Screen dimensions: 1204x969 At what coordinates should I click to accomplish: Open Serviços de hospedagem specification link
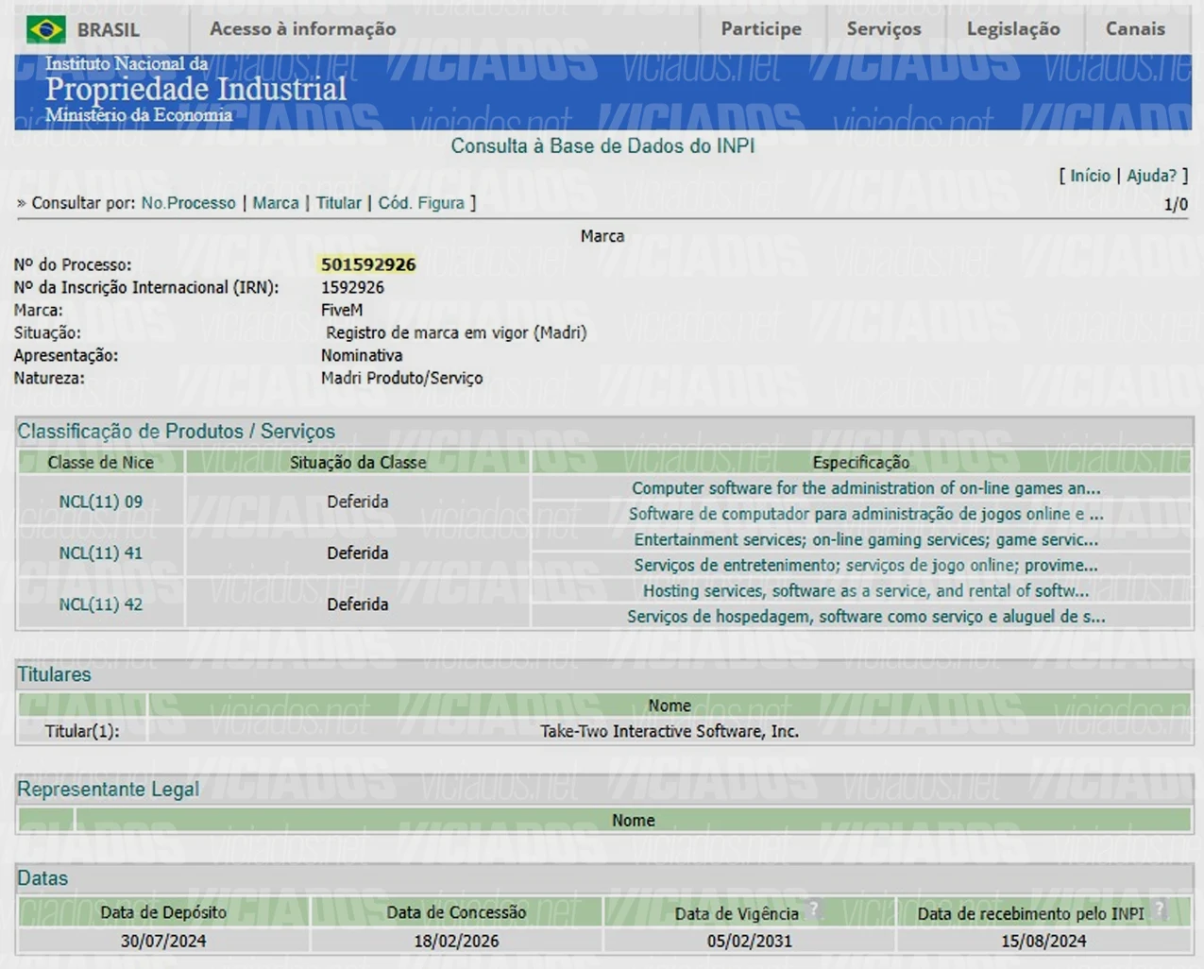tap(866, 616)
